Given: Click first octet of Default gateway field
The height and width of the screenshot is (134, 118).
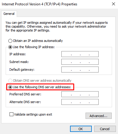Looking at the screenshot, I should click(x=66, y=70).
